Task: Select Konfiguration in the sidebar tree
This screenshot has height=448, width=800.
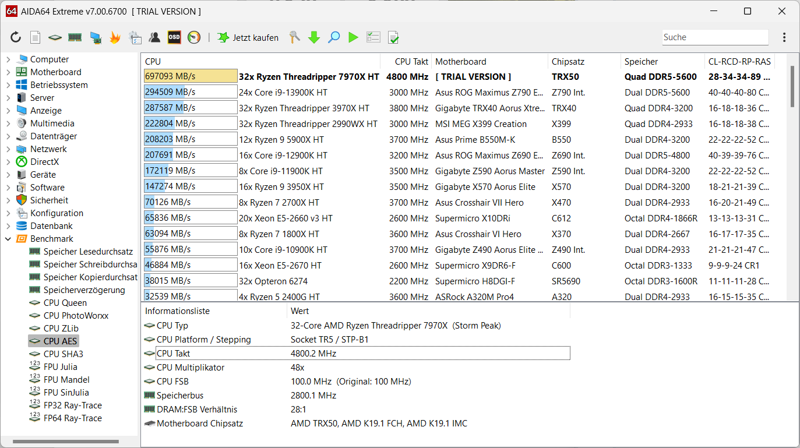Action: (x=57, y=213)
